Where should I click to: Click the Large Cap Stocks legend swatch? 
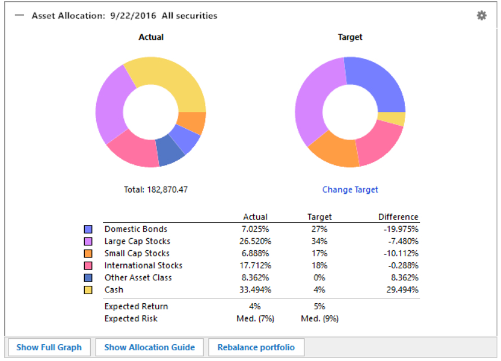88,241
